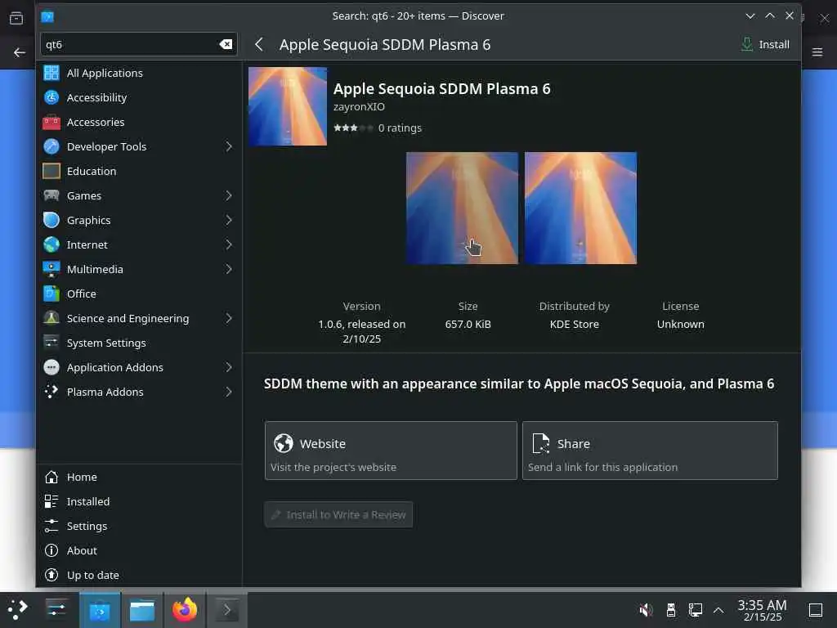Screen dimensions: 837x628
Task: Click the Developer Tools icon
Action: (51, 146)
